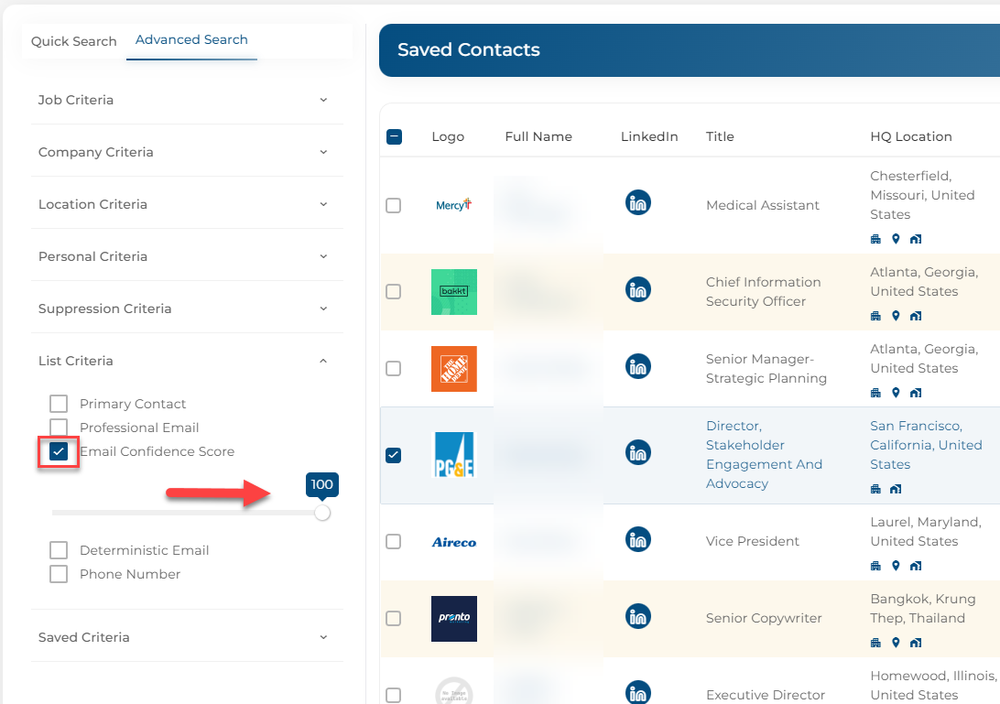Select the Home Depot row checkbox
This screenshot has width=1000, height=704.
(x=394, y=369)
